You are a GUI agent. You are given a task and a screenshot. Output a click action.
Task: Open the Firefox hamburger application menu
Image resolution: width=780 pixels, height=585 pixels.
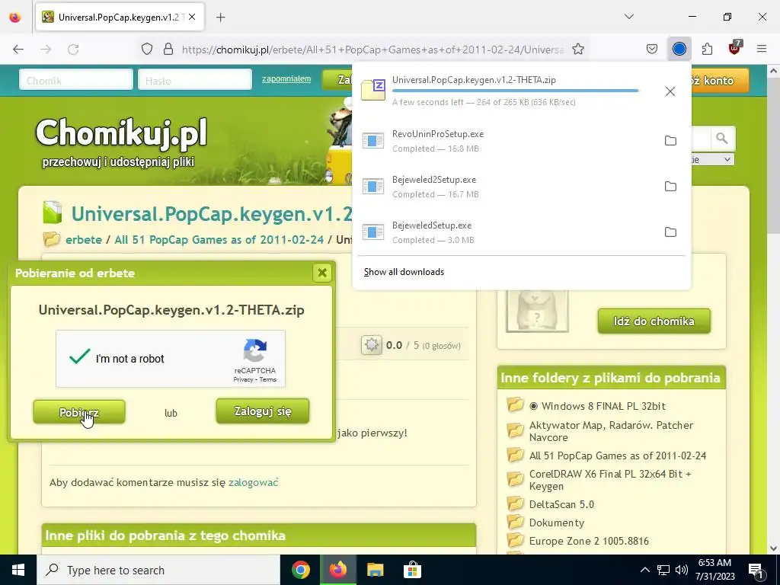(x=762, y=49)
